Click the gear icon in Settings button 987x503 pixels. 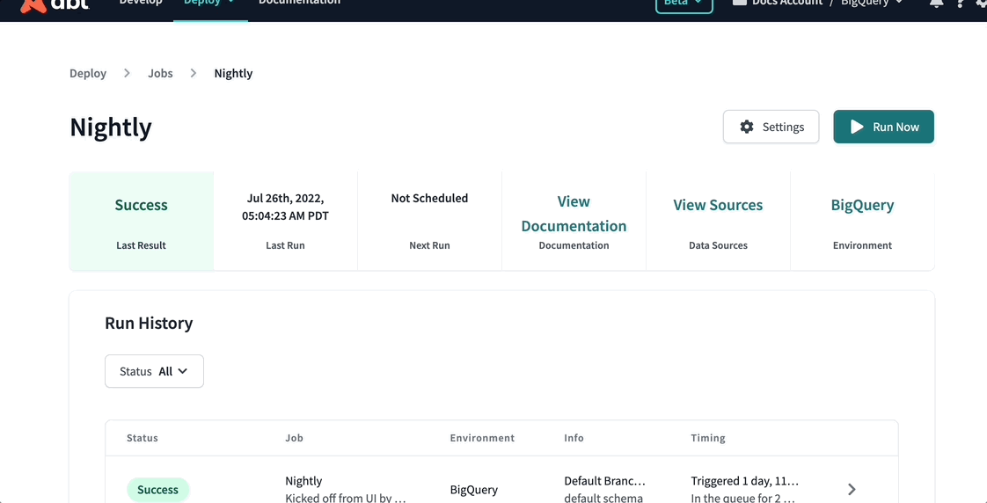click(747, 127)
